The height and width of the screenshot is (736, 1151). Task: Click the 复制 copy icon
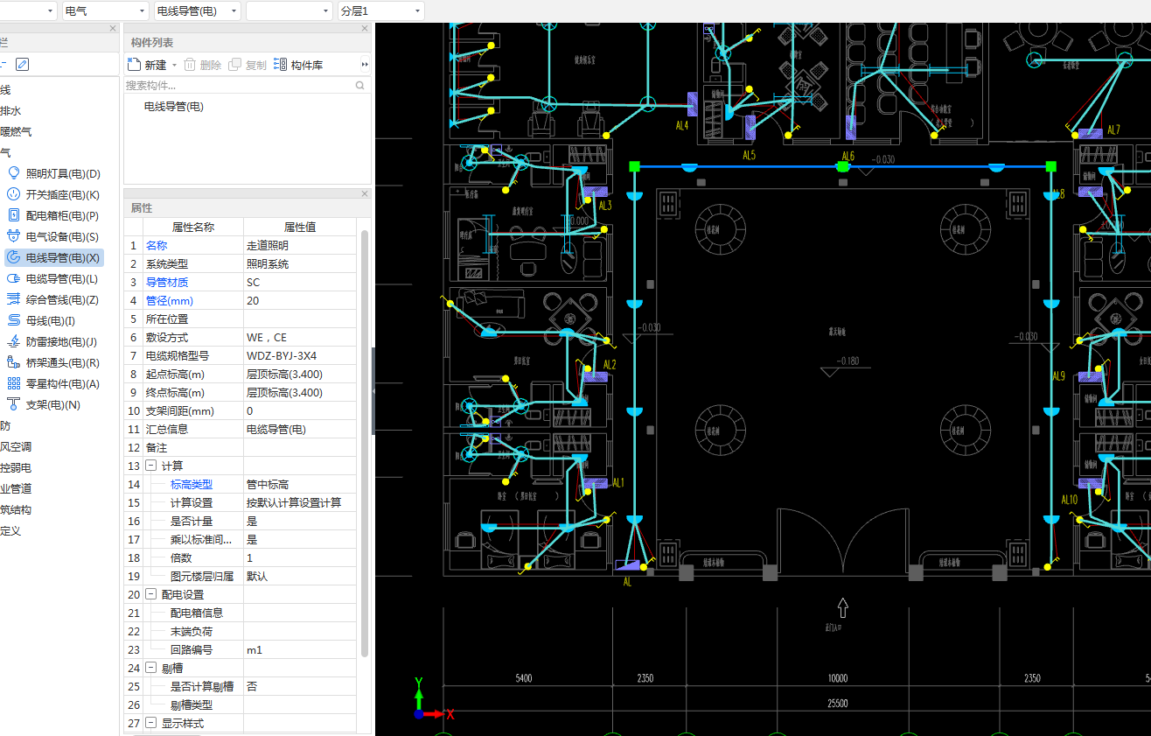click(235, 65)
